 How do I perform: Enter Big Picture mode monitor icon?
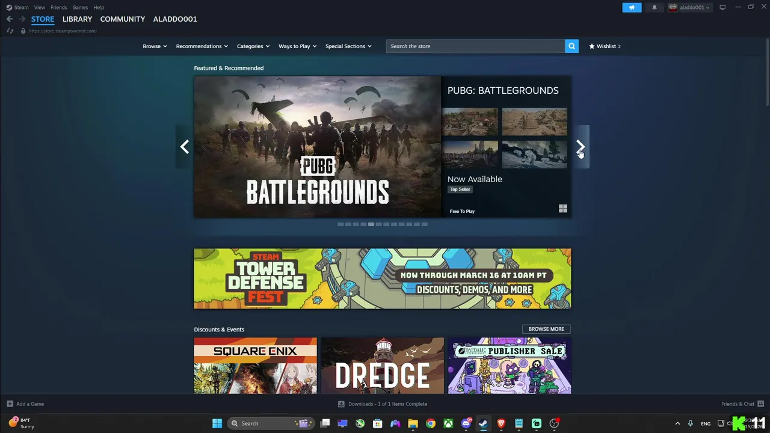722,7
